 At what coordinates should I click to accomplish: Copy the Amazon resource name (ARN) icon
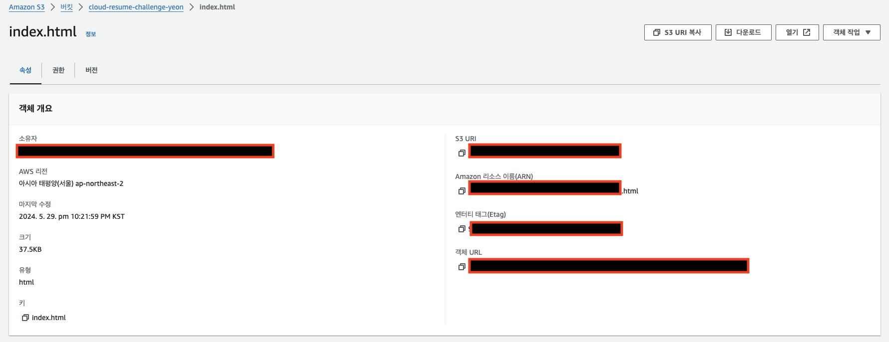coord(462,191)
